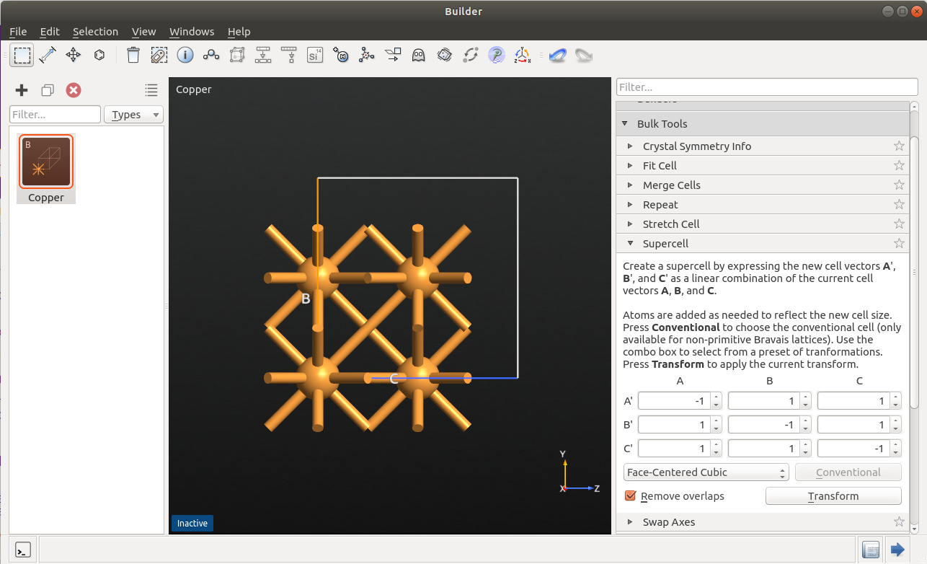Duplicate the configuration with copy icon
Image resolution: width=927 pixels, height=564 pixels.
pyautogui.click(x=48, y=90)
